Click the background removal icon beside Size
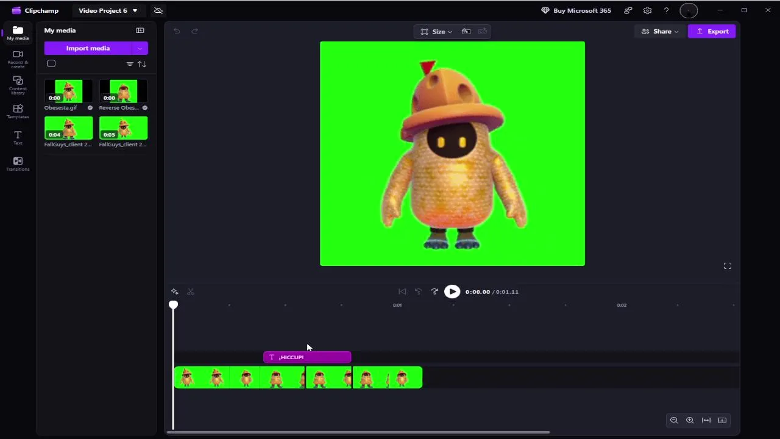 (466, 32)
